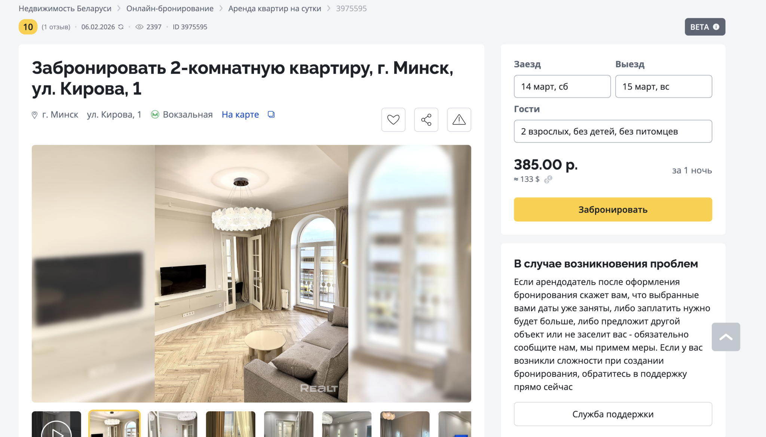Screen dimensions: 766x437
Task: Click the BETA info badge
Action: pos(705,27)
